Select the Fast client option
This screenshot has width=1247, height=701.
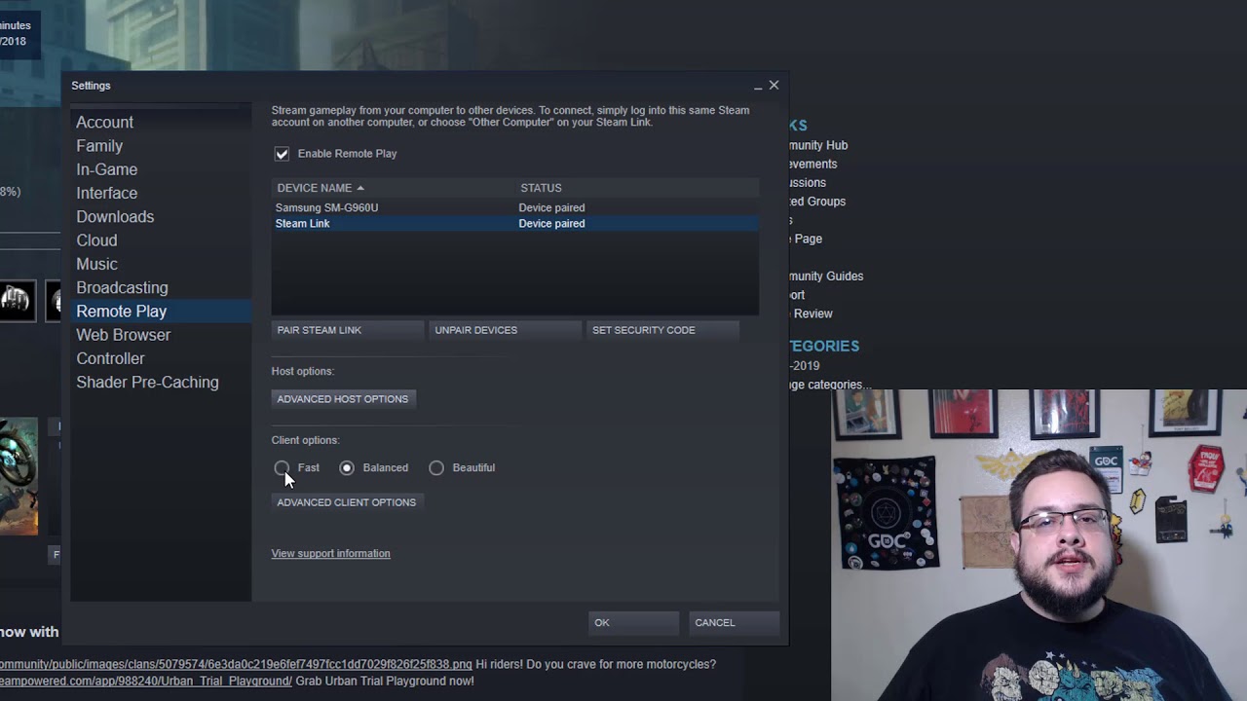coord(282,467)
